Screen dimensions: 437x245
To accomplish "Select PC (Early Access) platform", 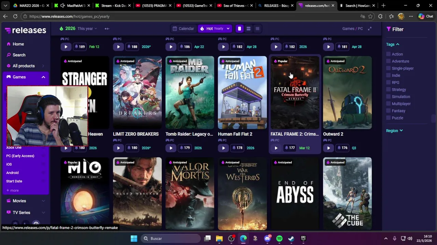I will (20, 156).
